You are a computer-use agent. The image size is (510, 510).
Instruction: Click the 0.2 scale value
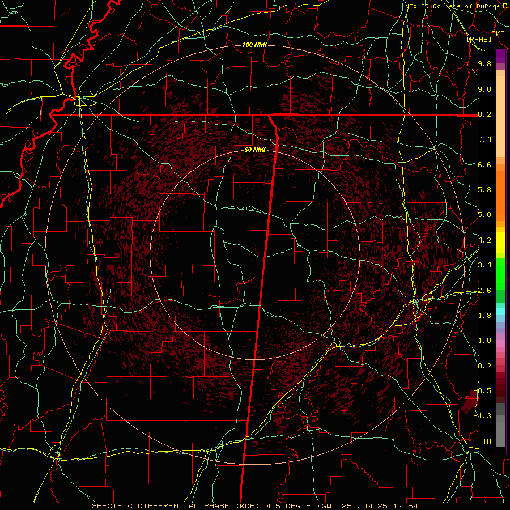(x=484, y=366)
